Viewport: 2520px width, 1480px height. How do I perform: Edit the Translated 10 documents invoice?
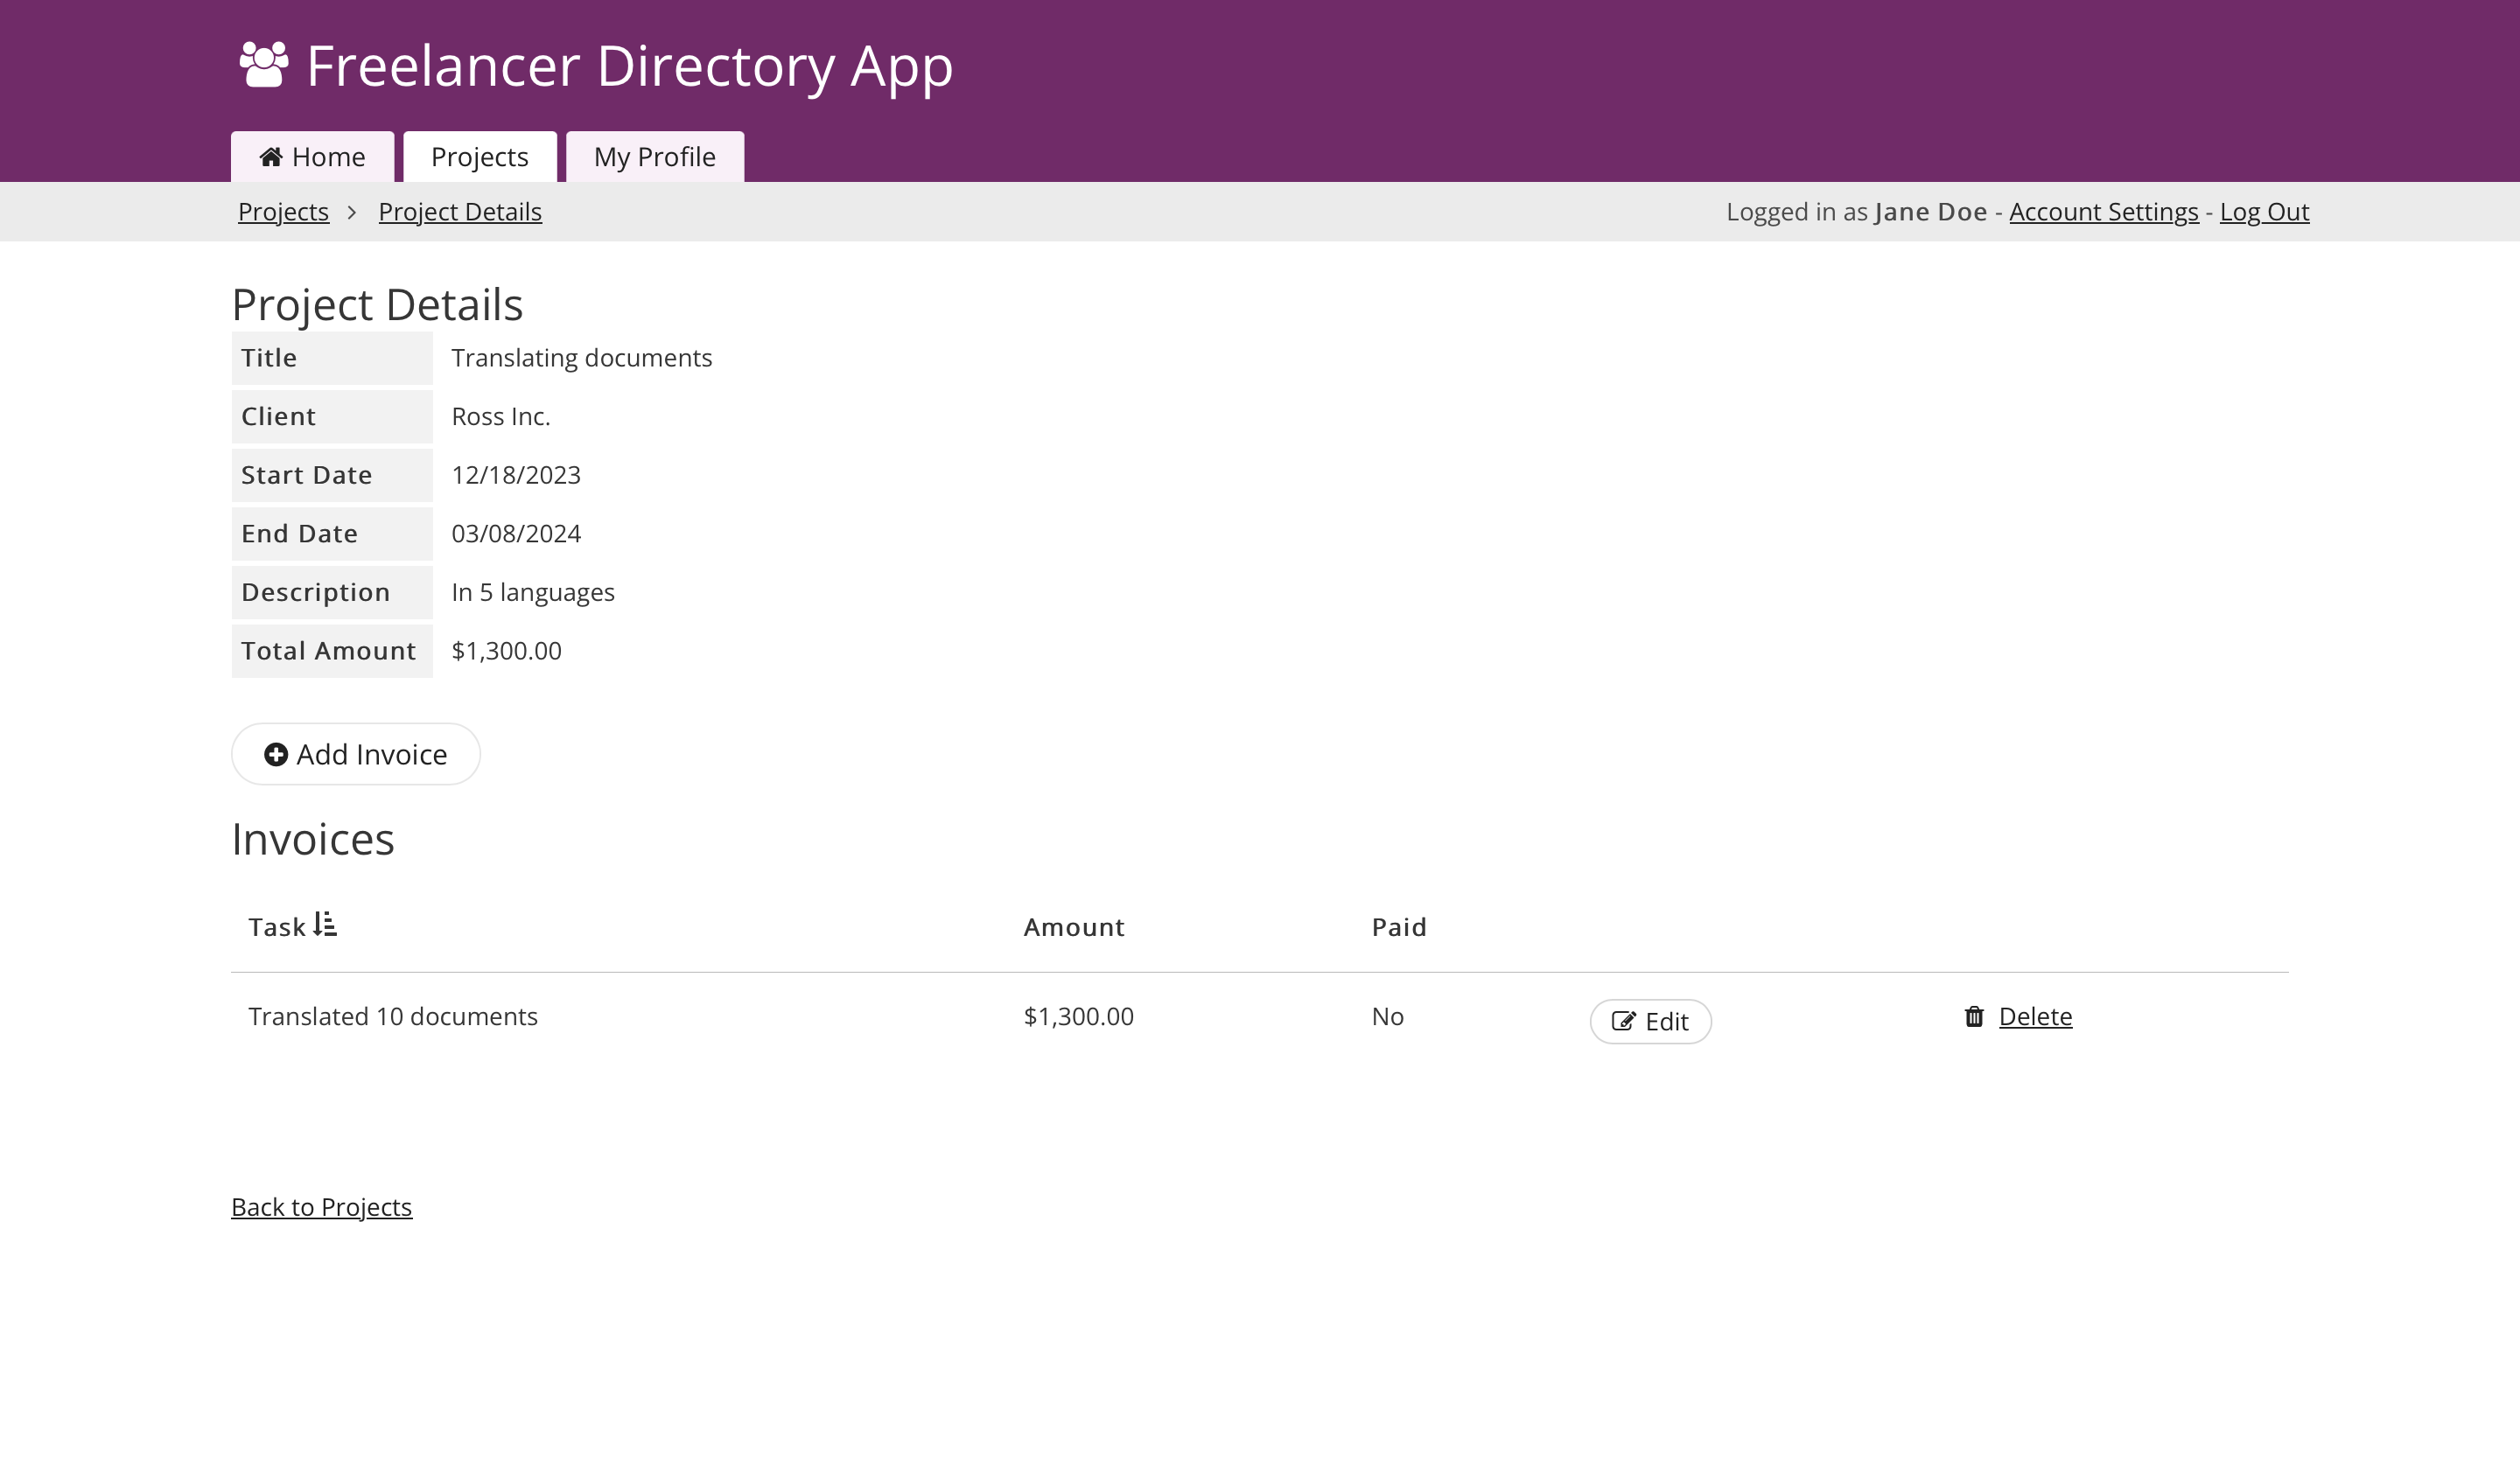1650,1021
